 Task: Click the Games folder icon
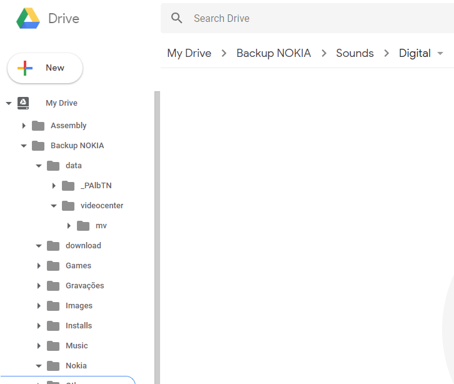pyautogui.click(x=53, y=266)
